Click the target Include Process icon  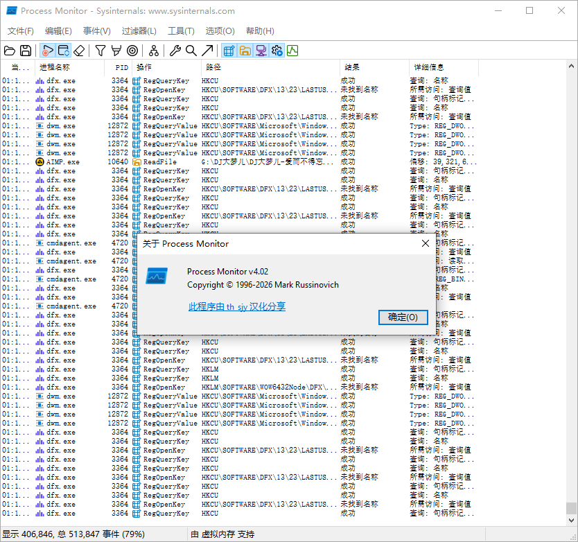132,51
